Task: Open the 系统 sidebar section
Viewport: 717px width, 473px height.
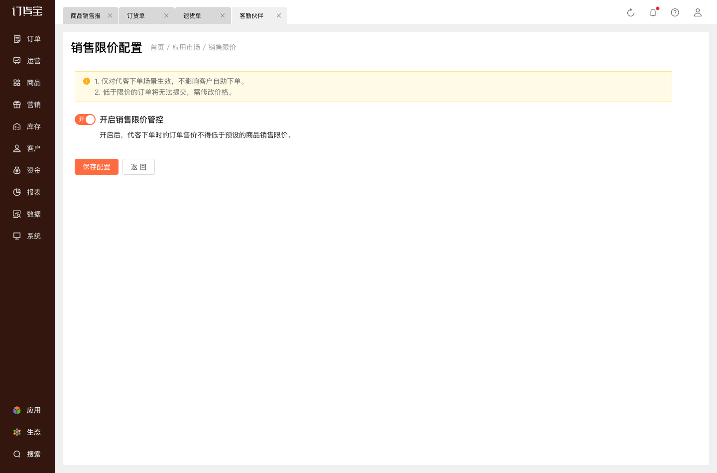Action: (27, 236)
